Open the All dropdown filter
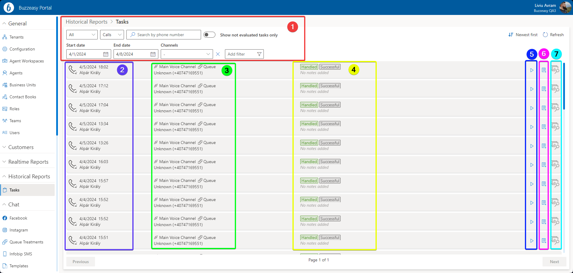The height and width of the screenshot is (273, 573). [82, 35]
